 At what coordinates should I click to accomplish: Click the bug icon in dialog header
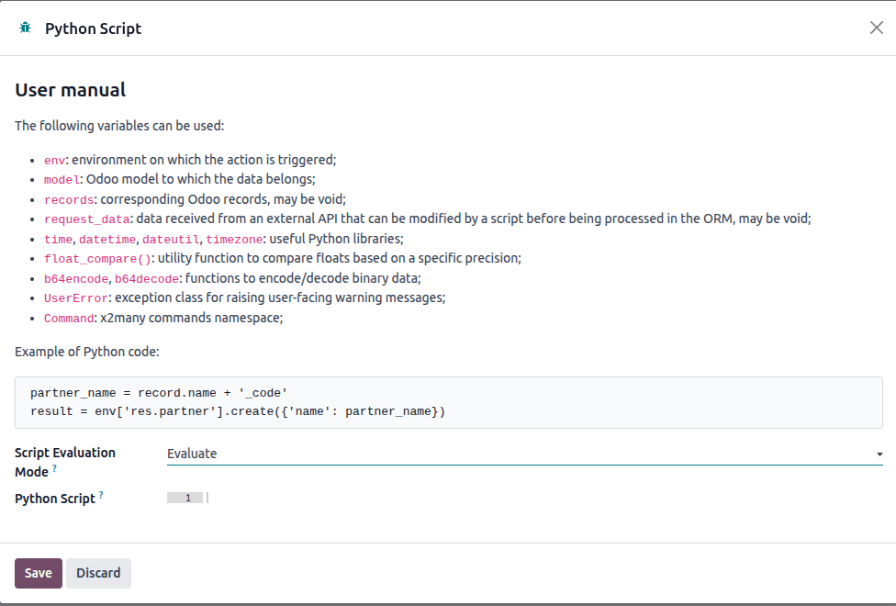pos(25,28)
